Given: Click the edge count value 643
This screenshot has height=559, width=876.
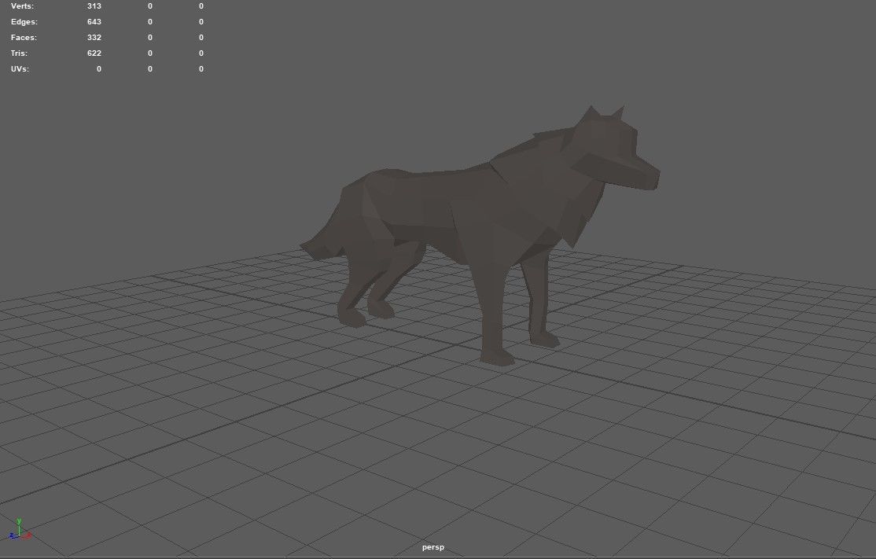Looking at the screenshot, I should point(94,22).
